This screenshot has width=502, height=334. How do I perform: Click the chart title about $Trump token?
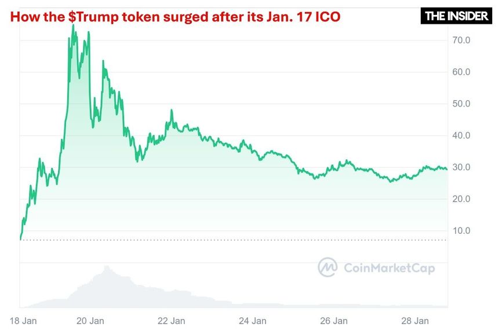[175, 17]
